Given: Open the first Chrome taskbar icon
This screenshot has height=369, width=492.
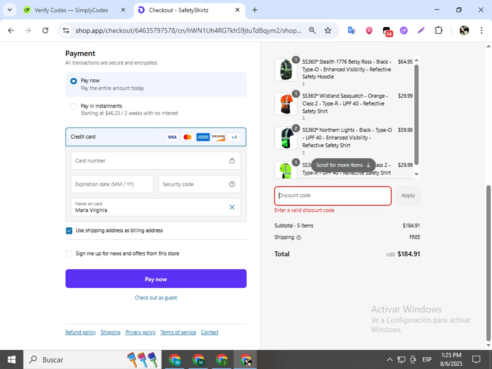Looking at the screenshot, I should pyautogui.click(x=175, y=360).
